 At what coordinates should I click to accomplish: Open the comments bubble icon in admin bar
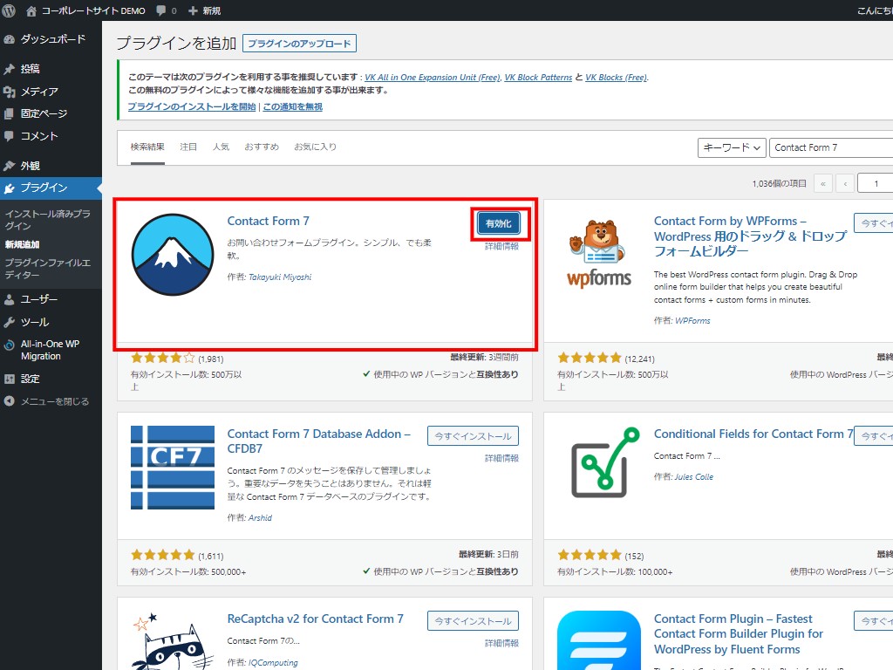click(161, 10)
